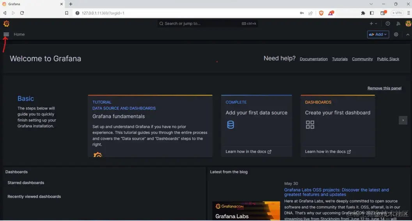
Task: Click the dashboard grid icon
Action: (x=310, y=125)
